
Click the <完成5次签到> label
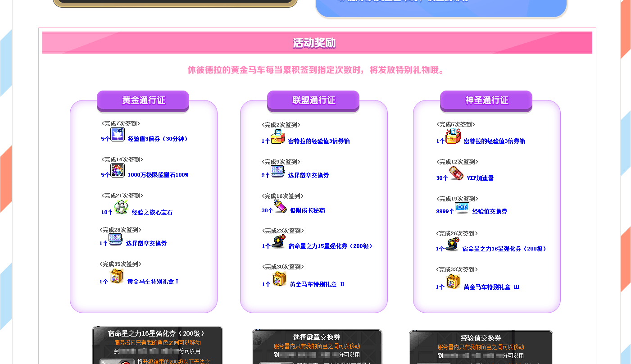click(x=455, y=124)
